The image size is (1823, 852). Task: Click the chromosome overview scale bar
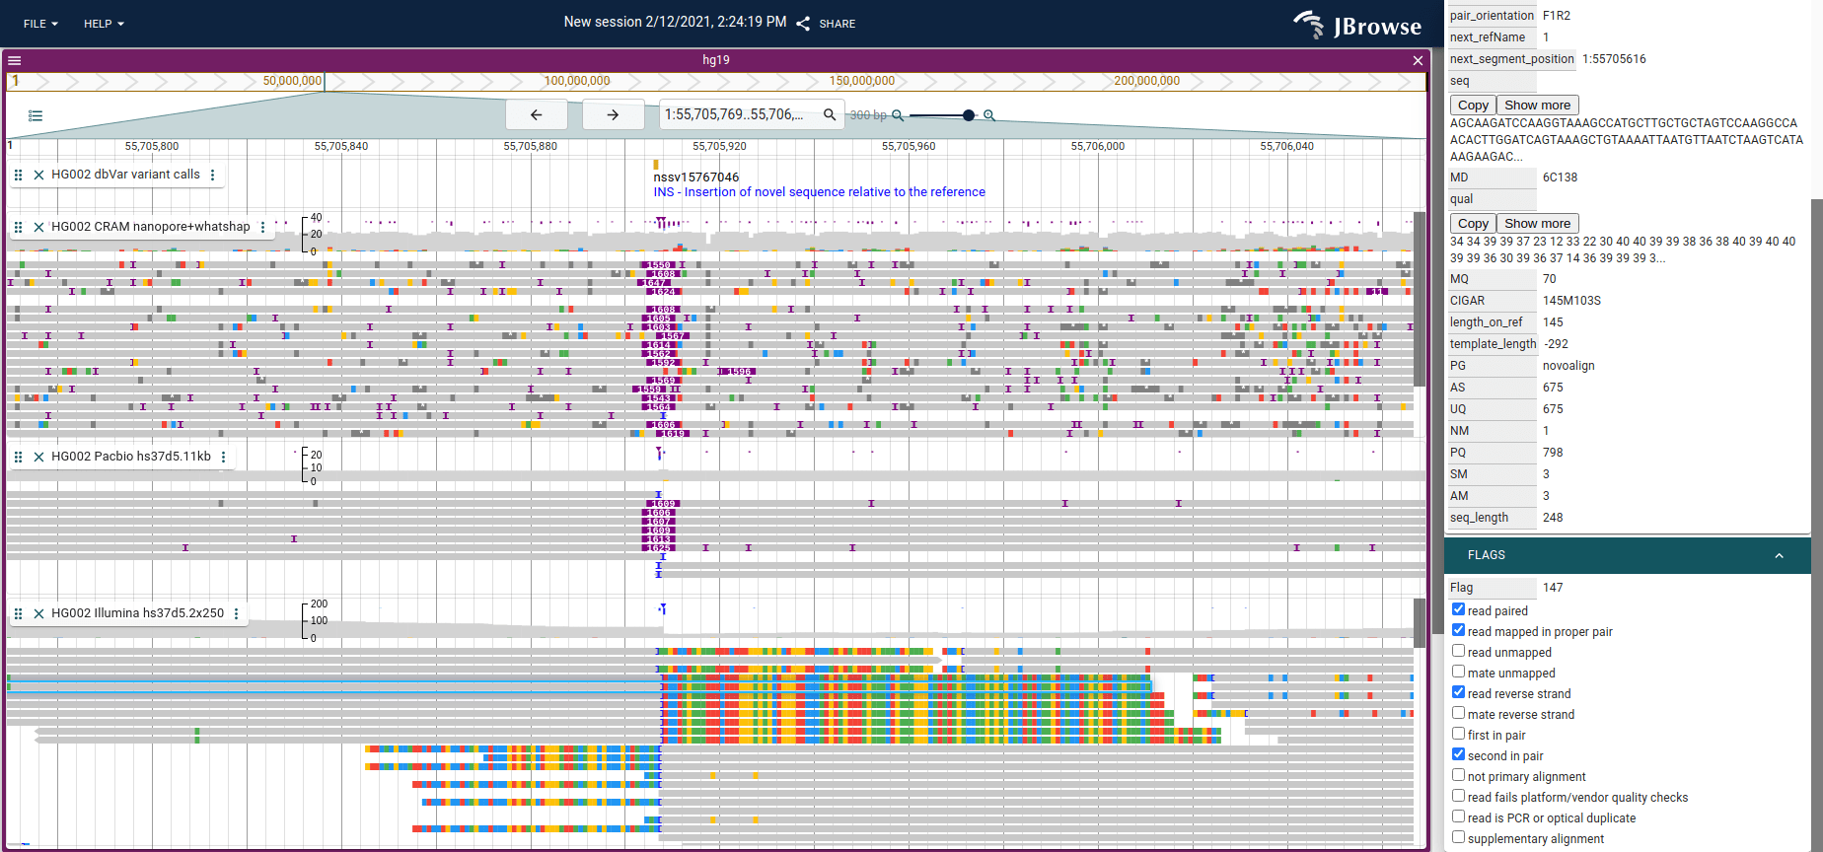[x=716, y=81]
